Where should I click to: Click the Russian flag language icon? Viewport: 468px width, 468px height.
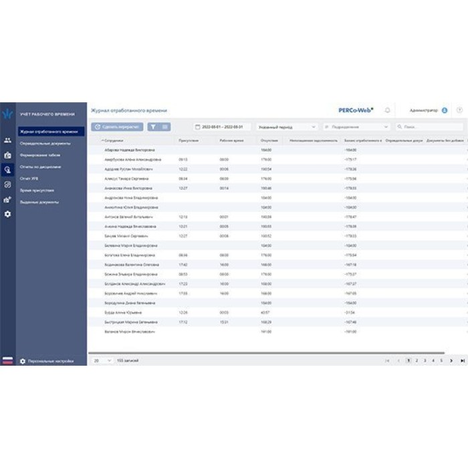coord(7,360)
